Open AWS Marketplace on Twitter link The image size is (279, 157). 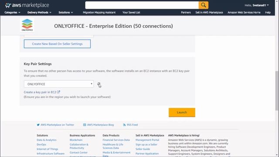click(x=55, y=125)
